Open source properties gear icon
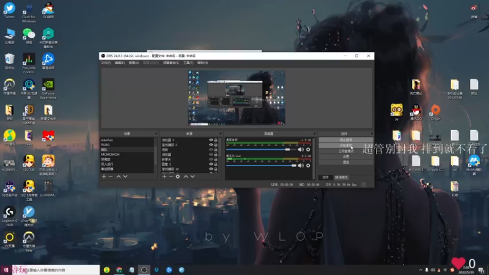 (x=178, y=176)
